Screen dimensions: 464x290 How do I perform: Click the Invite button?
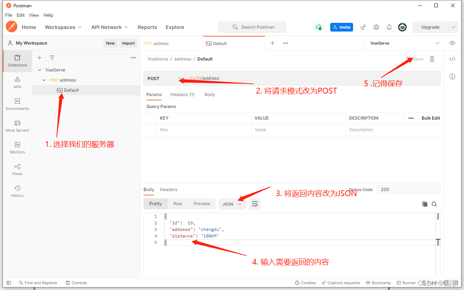tap(341, 27)
